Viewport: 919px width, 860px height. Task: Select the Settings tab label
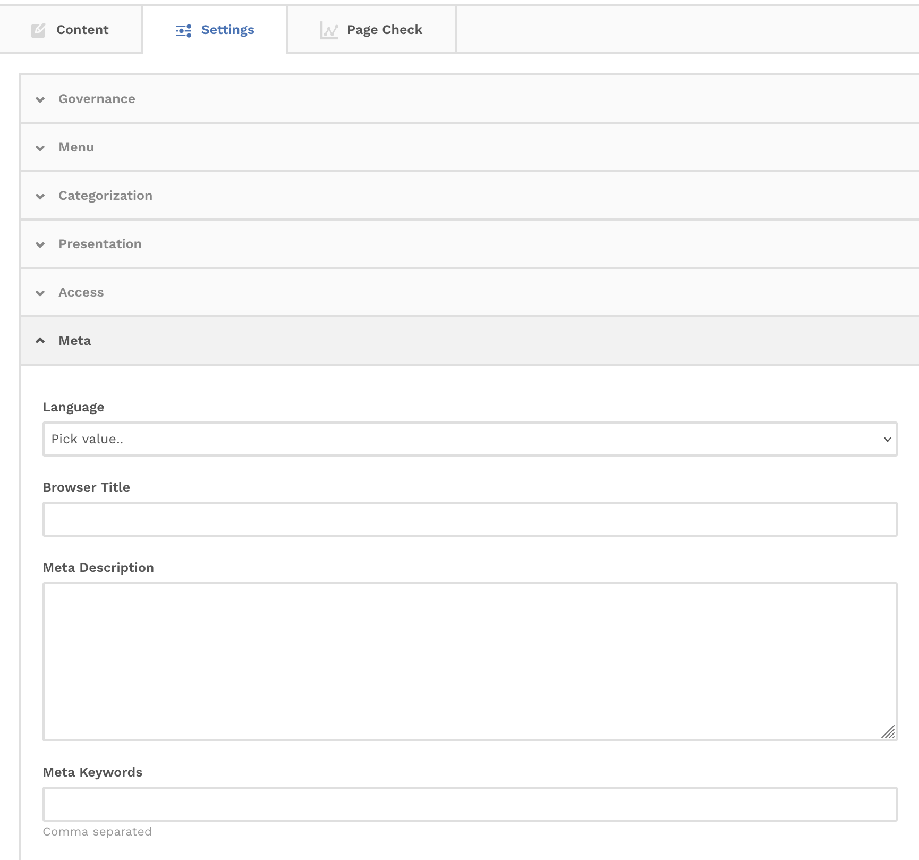(227, 30)
